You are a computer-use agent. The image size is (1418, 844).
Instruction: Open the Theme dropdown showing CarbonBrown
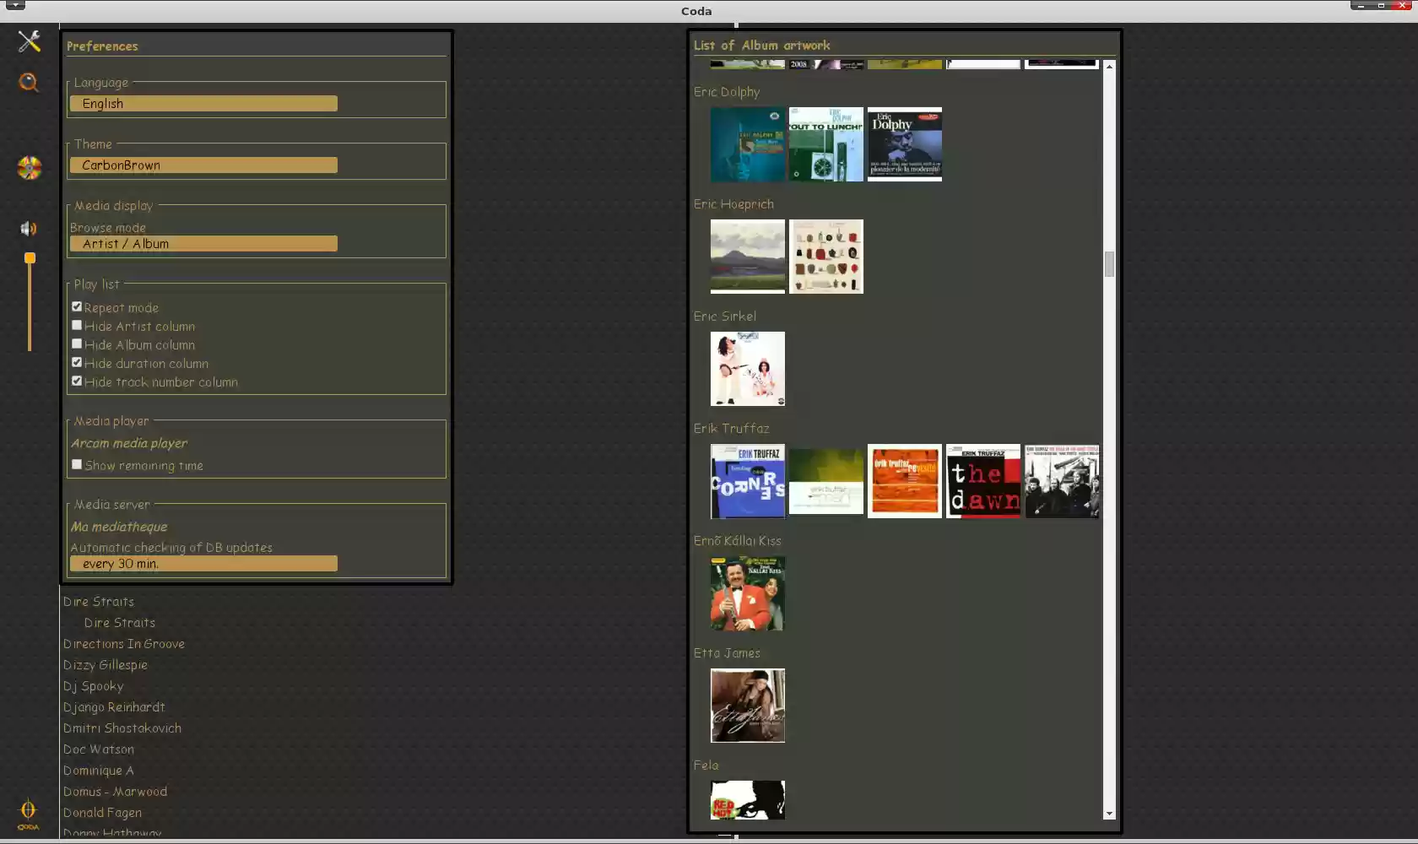(x=203, y=165)
